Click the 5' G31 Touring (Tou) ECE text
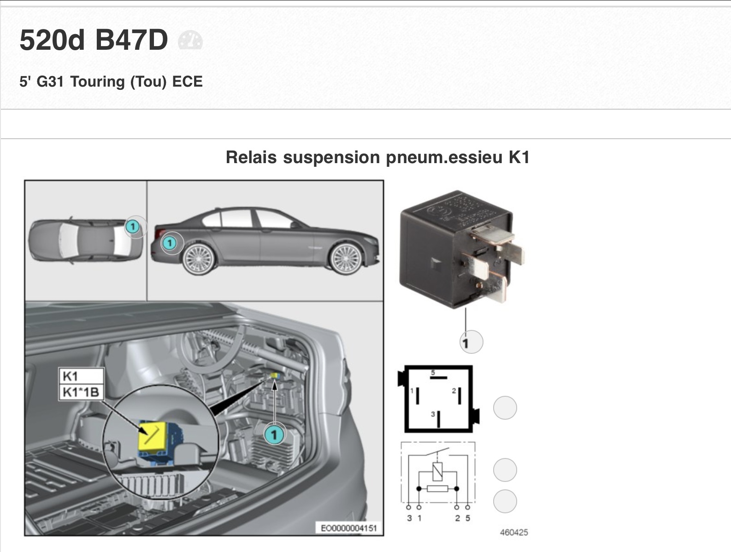The height and width of the screenshot is (552, 731). [x=111, y=82]
